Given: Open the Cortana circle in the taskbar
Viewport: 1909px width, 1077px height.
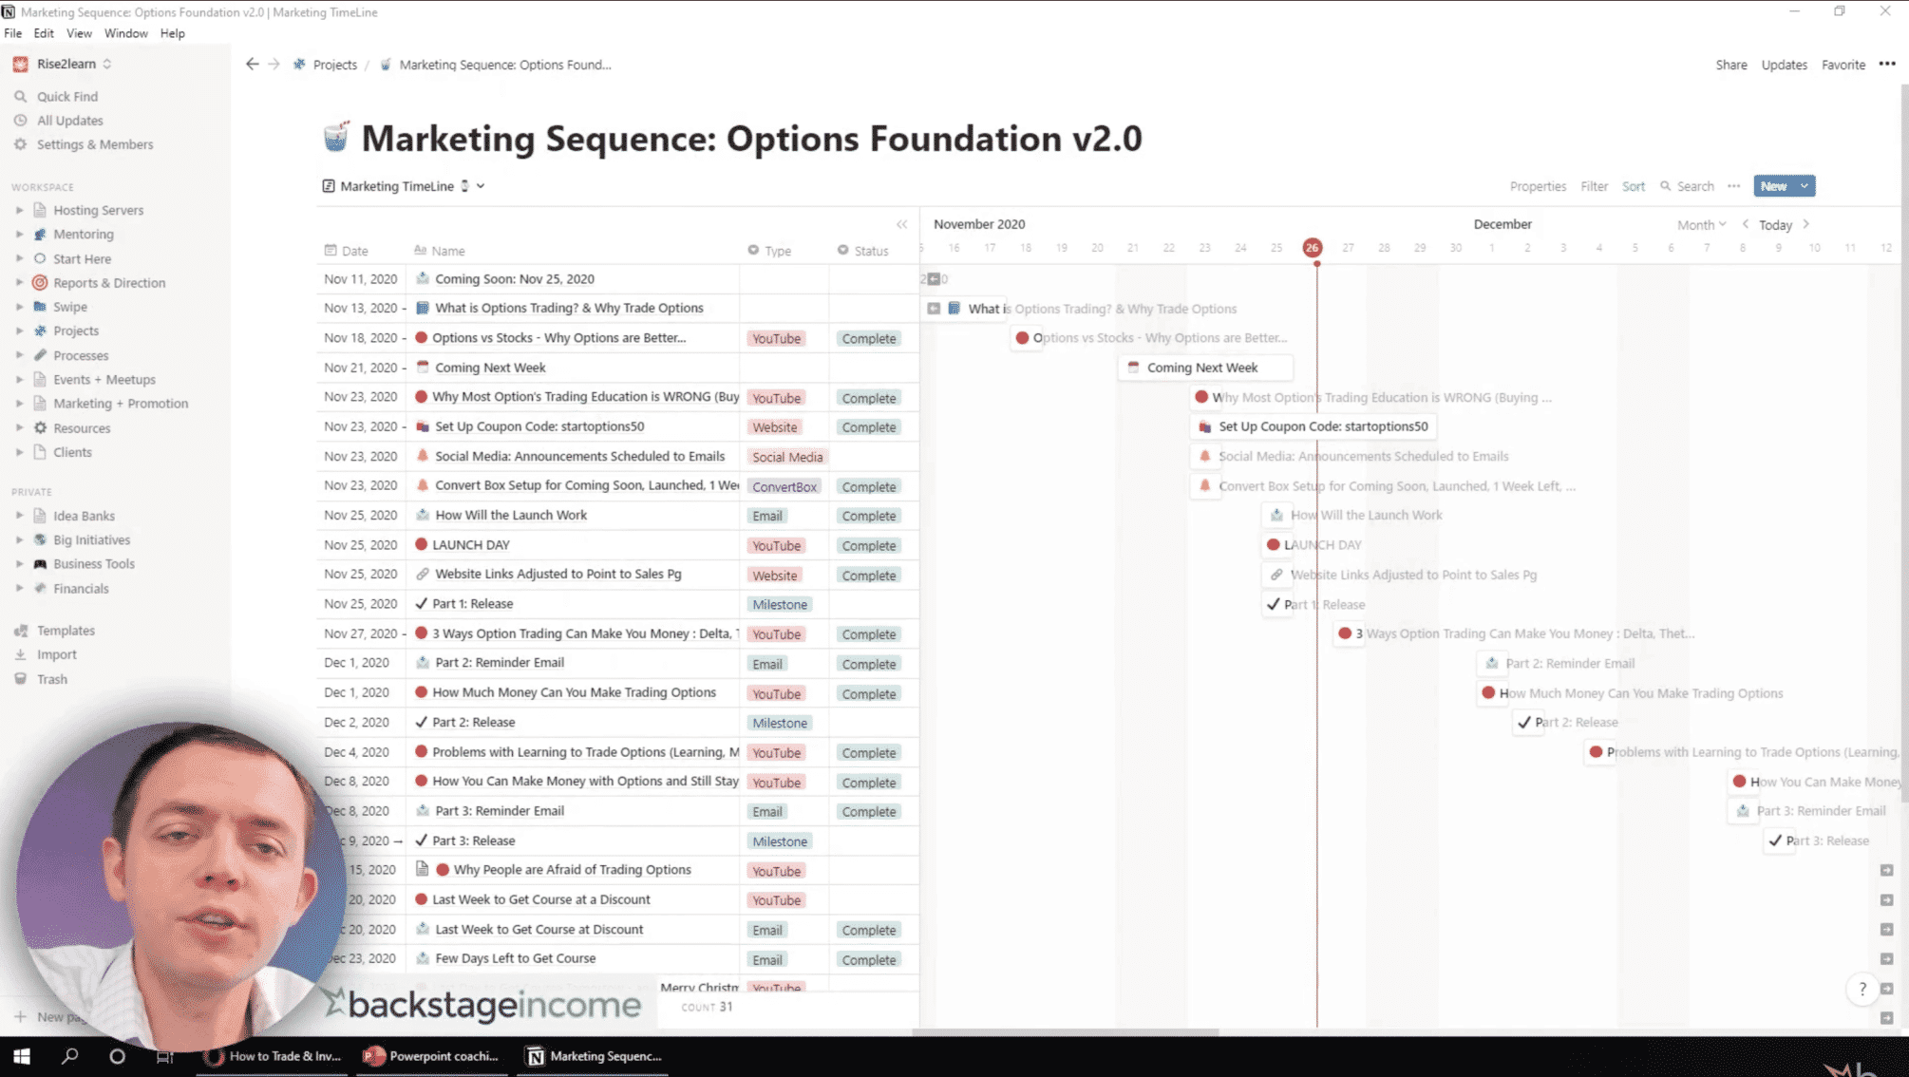Looking at the screenshot, I should pos(117,1056).
